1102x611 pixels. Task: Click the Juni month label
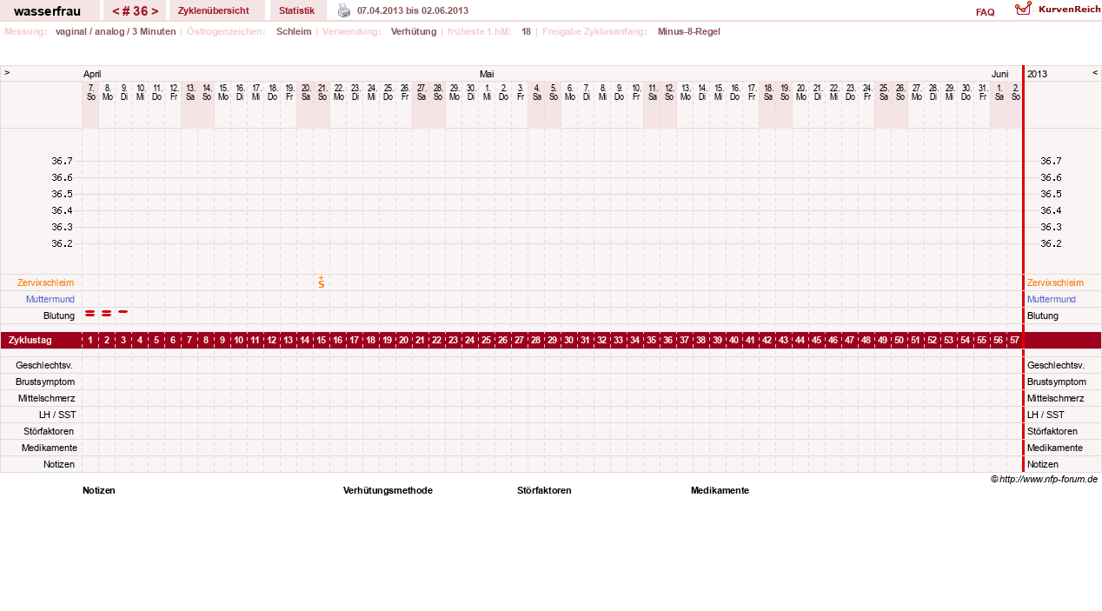click(x=999, y=74)
